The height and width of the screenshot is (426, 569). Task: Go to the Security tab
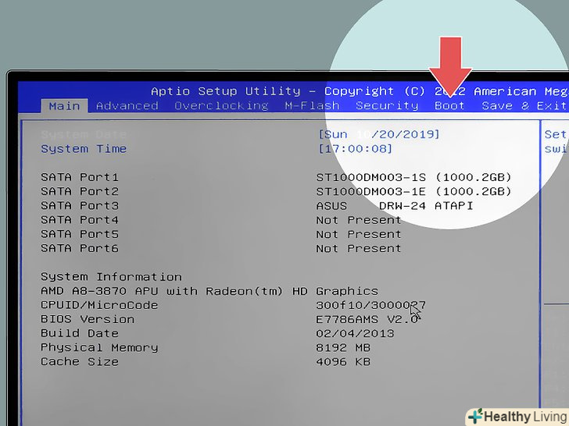pos(387,106)
